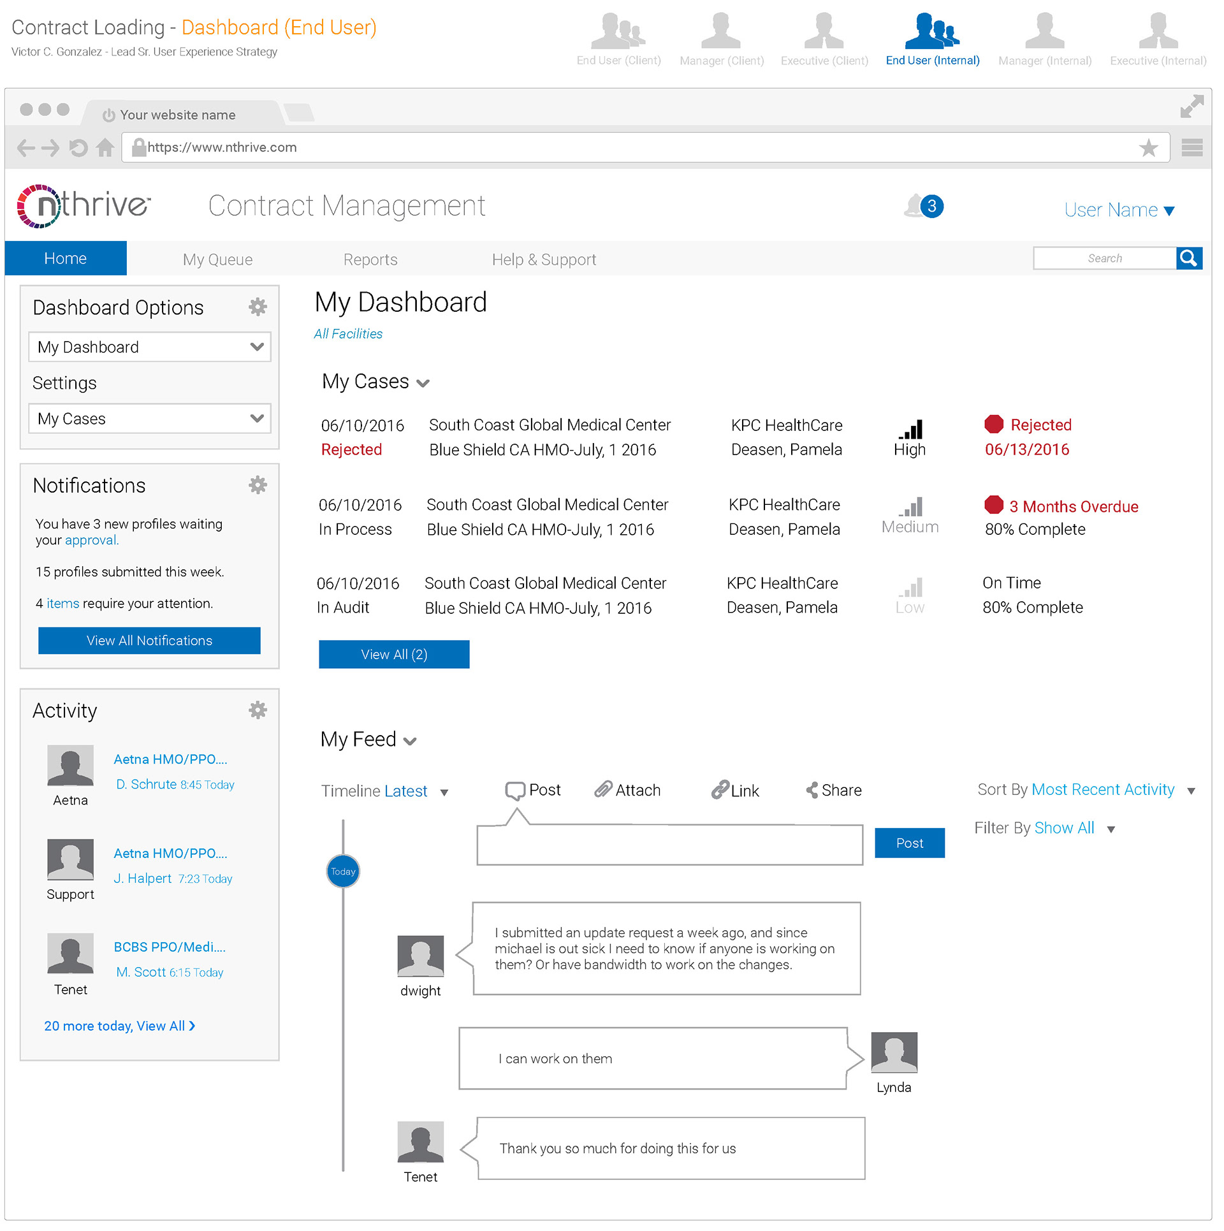This screenshot has width=1224, height=1231.
Task: Open the All Facilities link
Action: (x=348, y=334)
